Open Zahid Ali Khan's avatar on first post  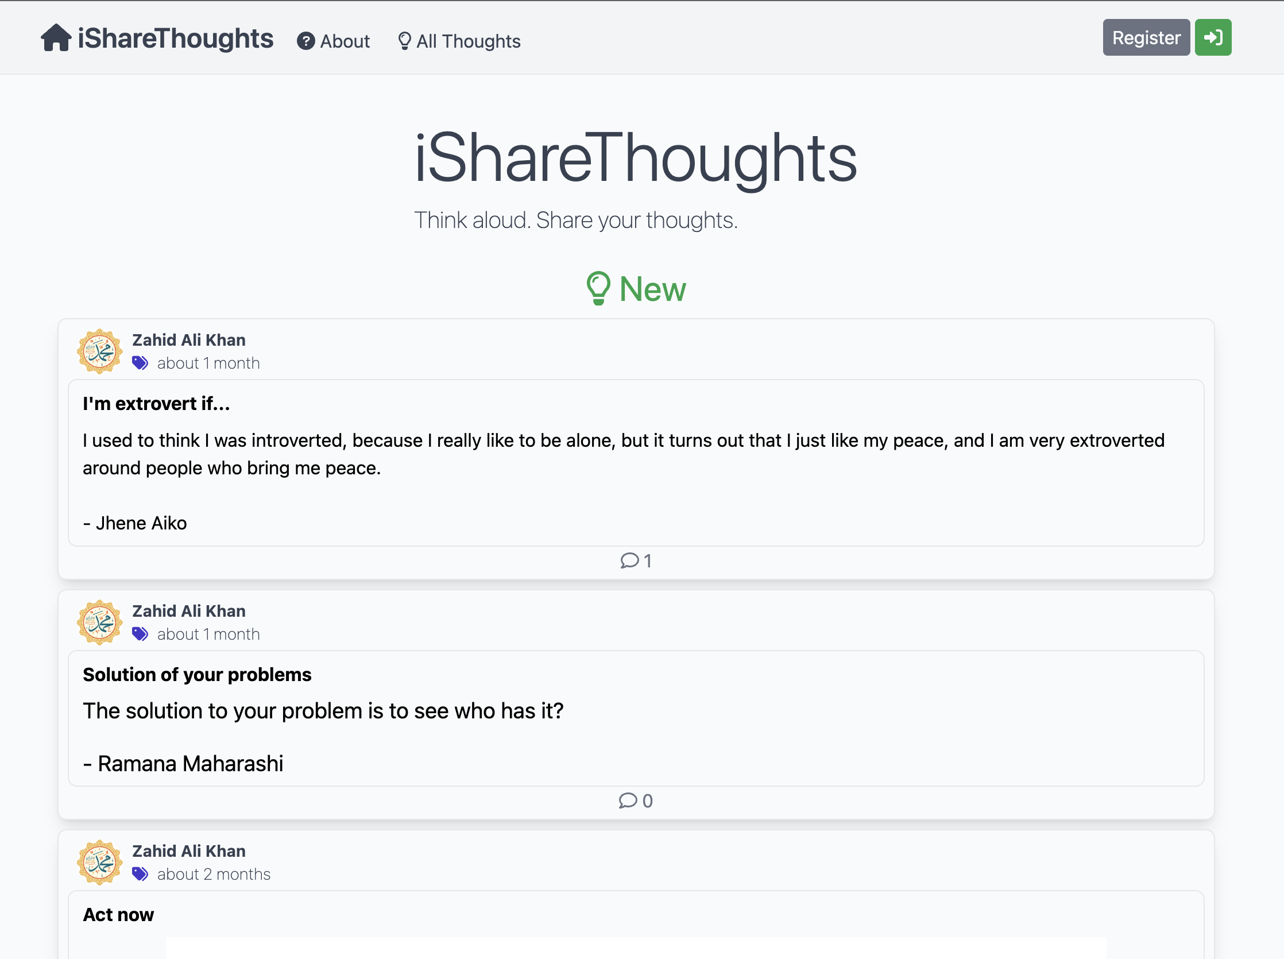(x=100, y=351)
